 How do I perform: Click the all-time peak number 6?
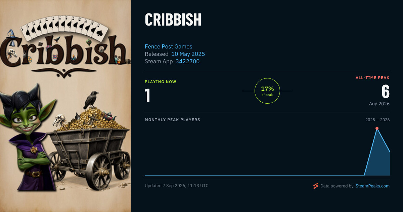pyautogui.click(x=386, y=91)
